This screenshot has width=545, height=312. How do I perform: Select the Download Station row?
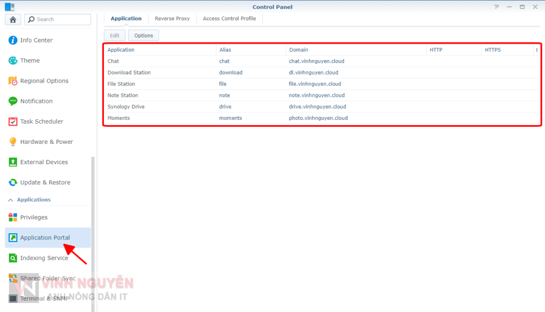coord(129,72)
